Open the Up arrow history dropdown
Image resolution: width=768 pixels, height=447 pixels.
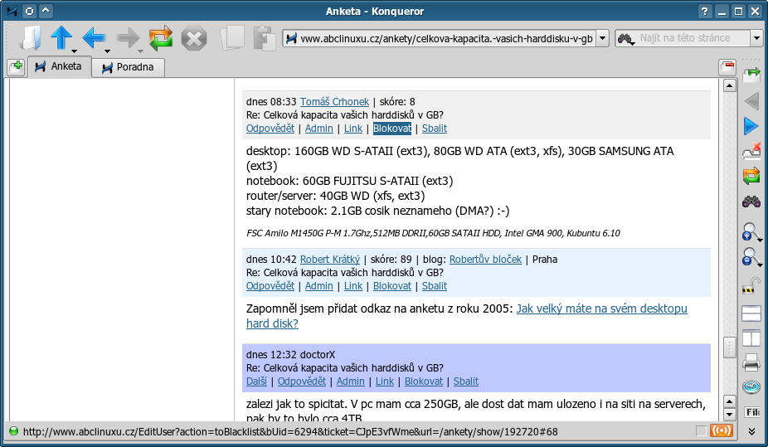pos(74,51)
